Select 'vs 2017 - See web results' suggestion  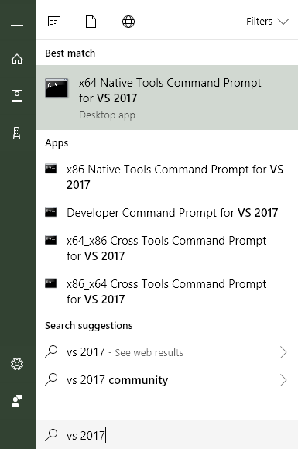click(x=167, y=352)
